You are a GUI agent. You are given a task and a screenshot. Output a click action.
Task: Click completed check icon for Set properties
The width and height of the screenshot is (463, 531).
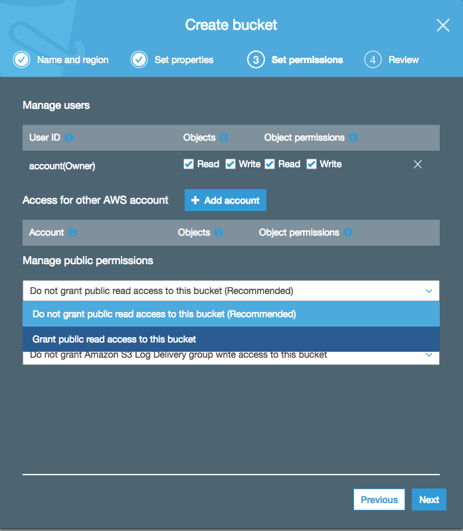coord(139,60)
